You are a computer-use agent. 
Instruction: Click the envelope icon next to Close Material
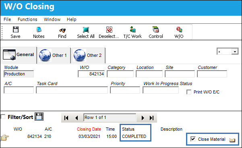(232, 140)
